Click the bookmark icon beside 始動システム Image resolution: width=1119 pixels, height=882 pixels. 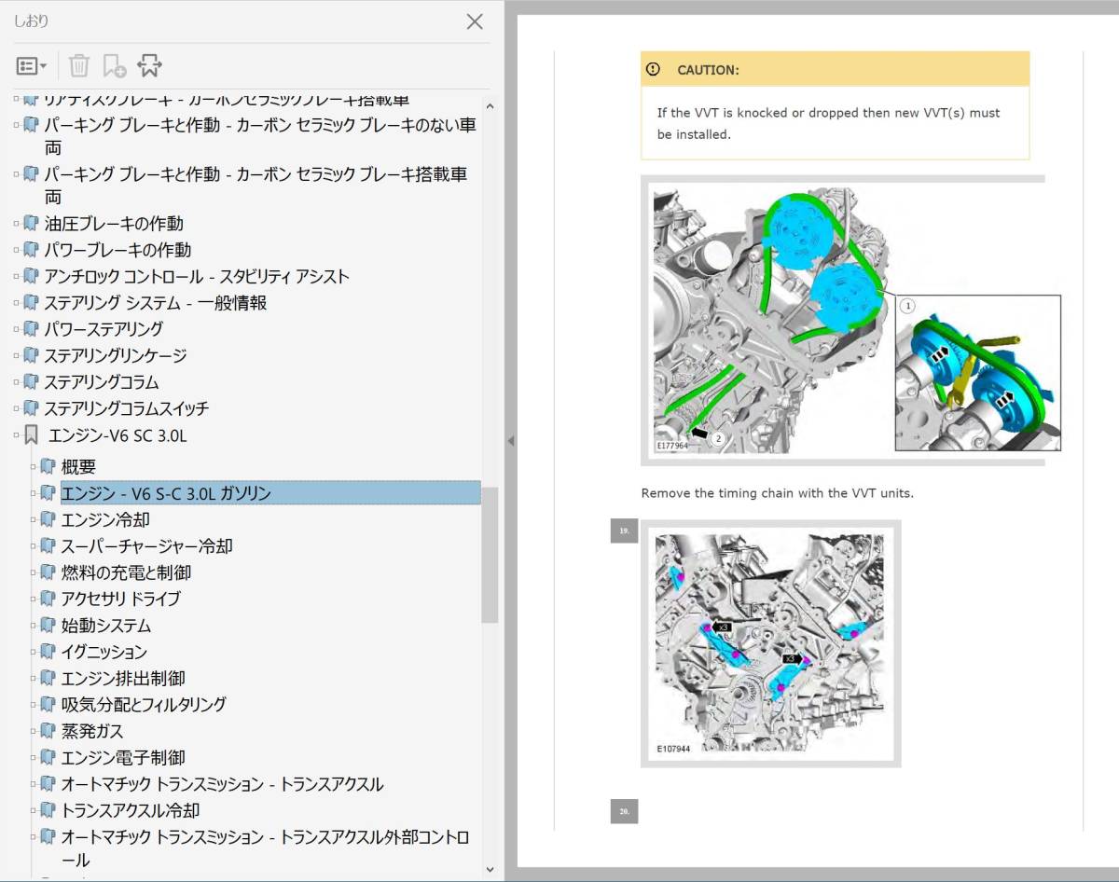[x=48, y=626]
